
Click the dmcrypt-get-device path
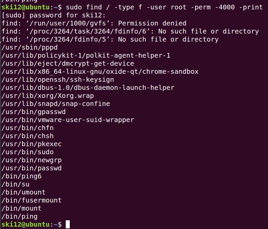pyautogui.click(x=68, y=63)
